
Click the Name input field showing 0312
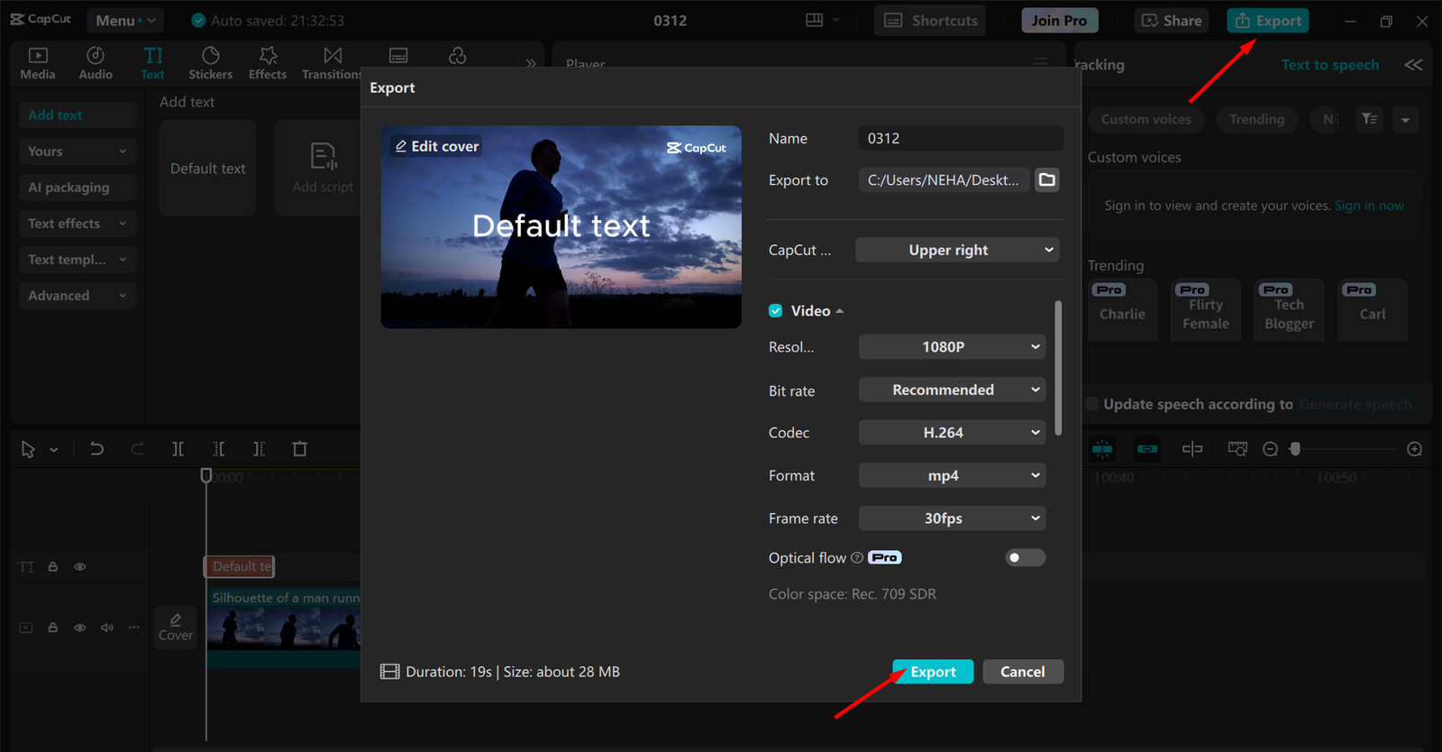coord(960,139)
